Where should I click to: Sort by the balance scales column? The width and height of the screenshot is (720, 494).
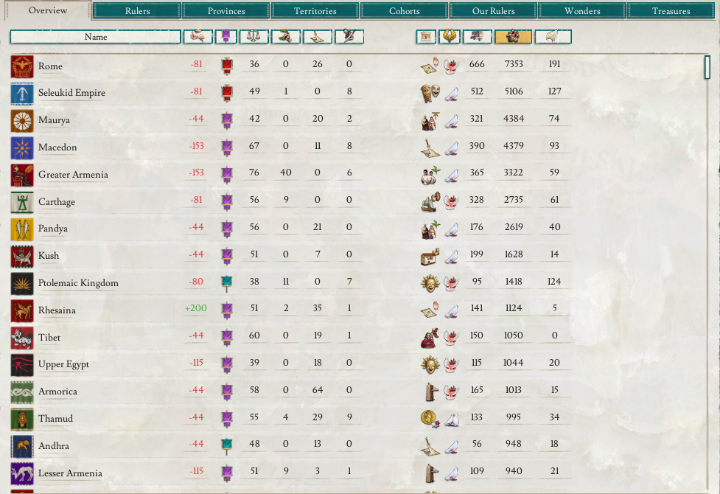(x=254, y=36)
